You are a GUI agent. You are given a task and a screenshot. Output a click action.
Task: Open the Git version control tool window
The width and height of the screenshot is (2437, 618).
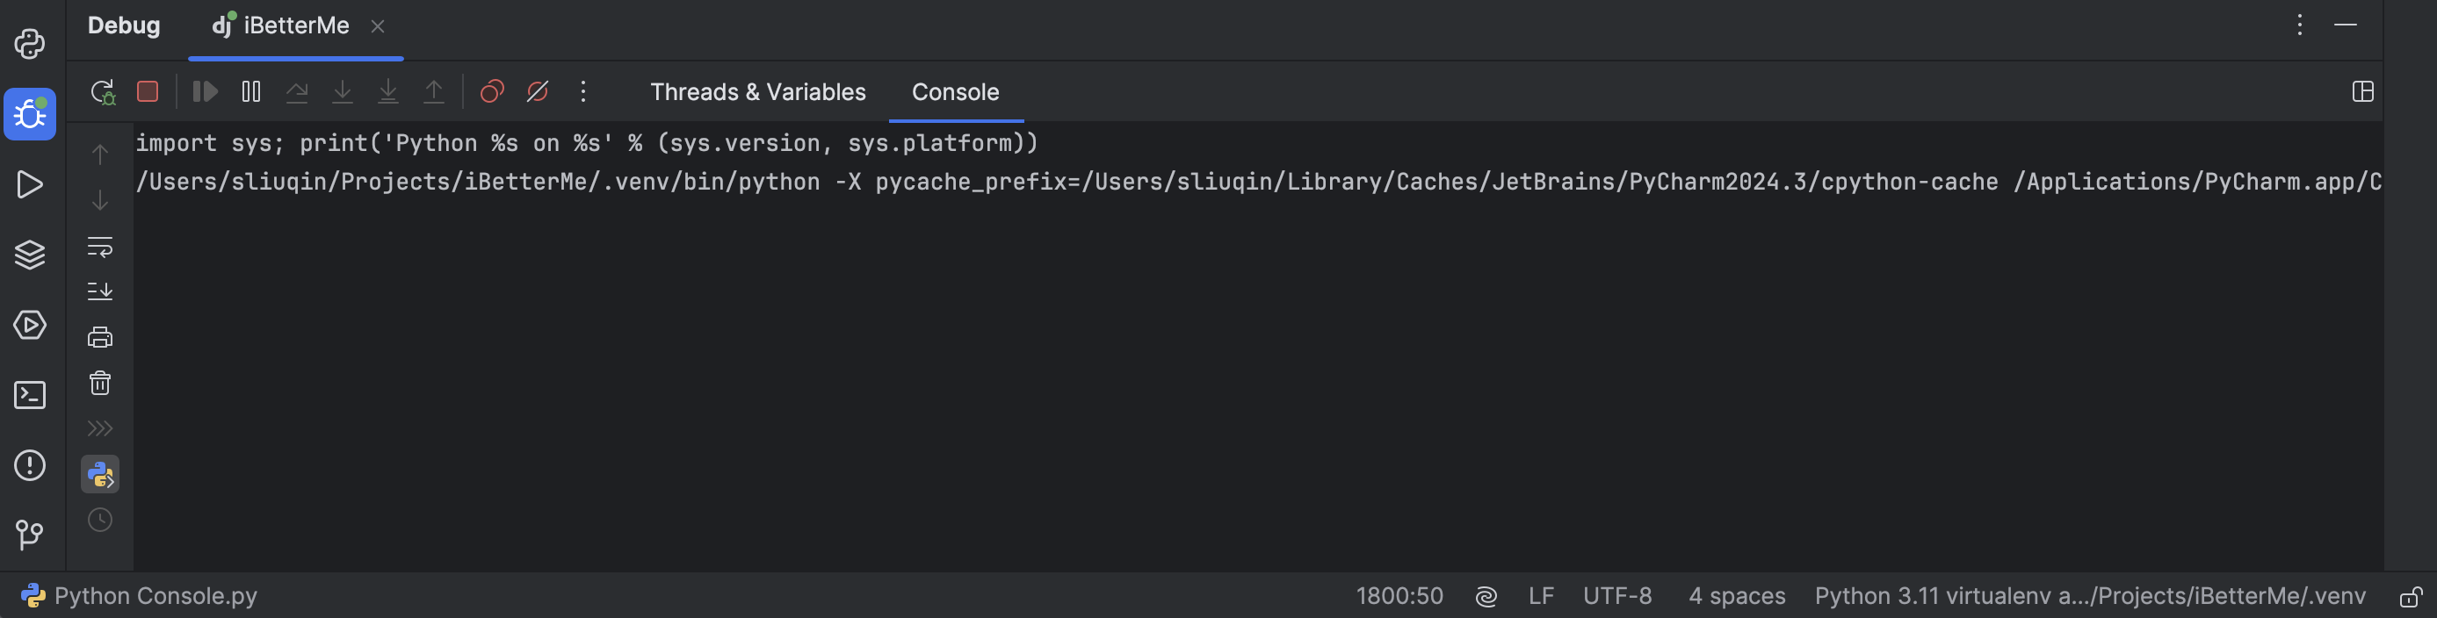pyautogui.click(x=30, y=535)
